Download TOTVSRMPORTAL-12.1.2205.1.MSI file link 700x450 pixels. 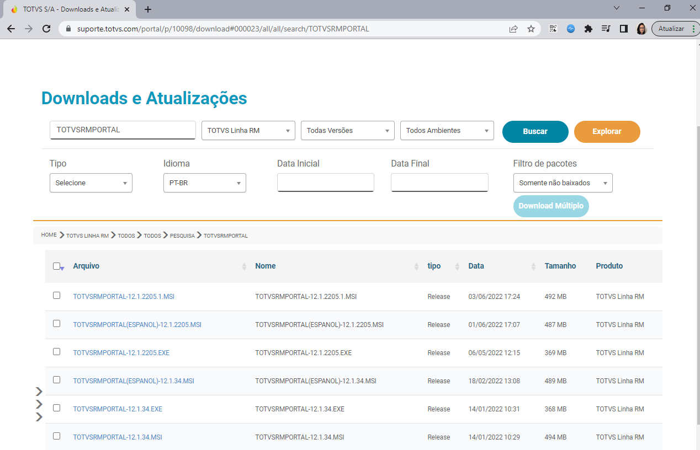tap(124, 297)
